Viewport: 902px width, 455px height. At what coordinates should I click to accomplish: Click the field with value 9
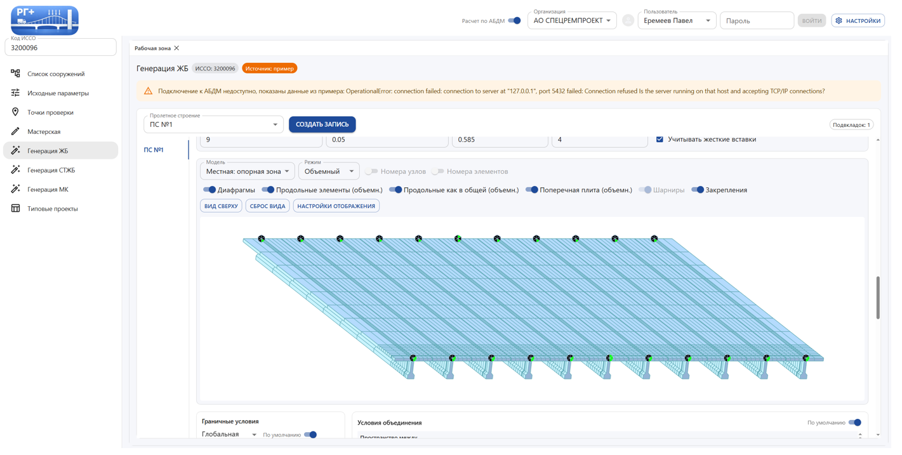point(261,140)
